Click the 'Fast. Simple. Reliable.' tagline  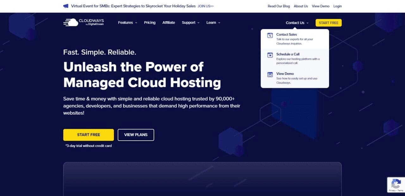click(100, 52)
